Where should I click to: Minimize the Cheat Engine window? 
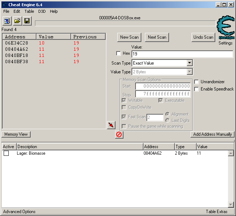(218, 5)
